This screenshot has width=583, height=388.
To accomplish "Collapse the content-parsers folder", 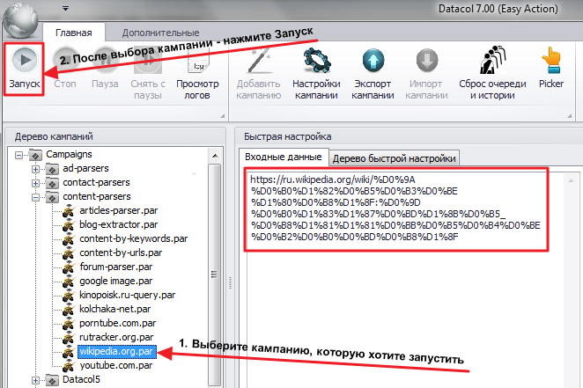I will [35, 198].
